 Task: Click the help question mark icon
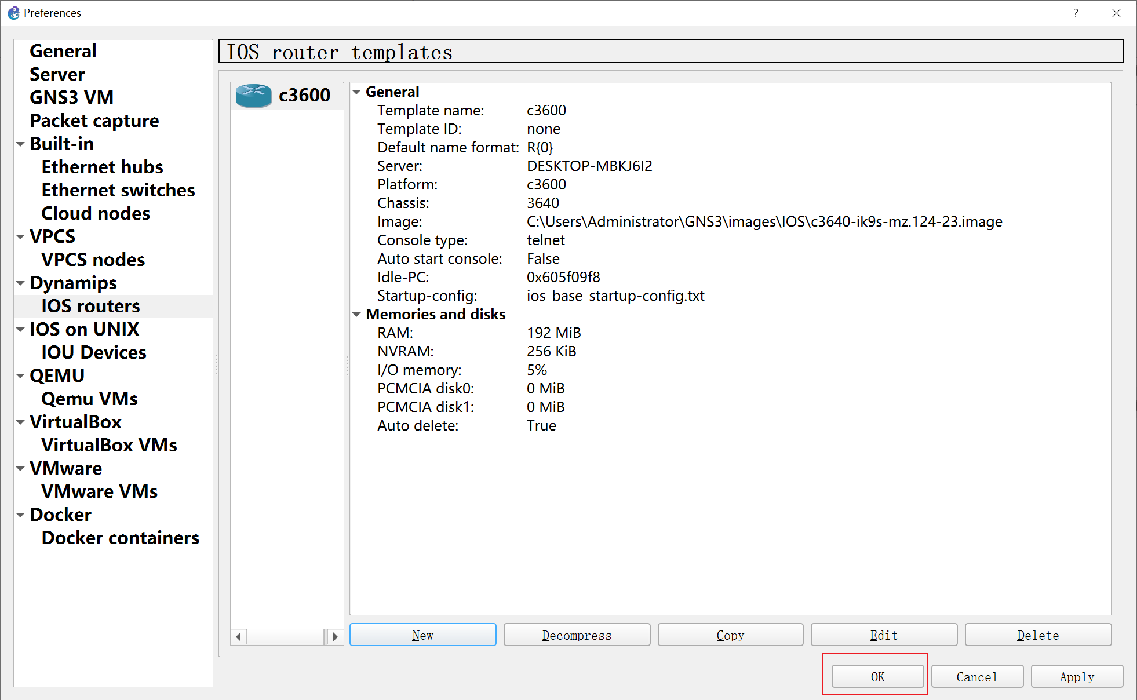click(x=1076, y=13)
